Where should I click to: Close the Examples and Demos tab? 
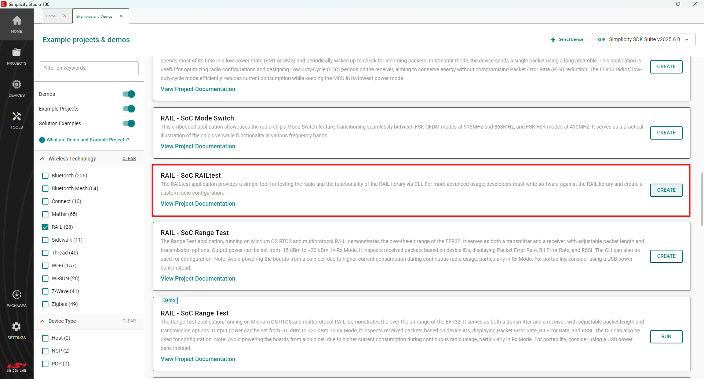click(x=121, y=16)
